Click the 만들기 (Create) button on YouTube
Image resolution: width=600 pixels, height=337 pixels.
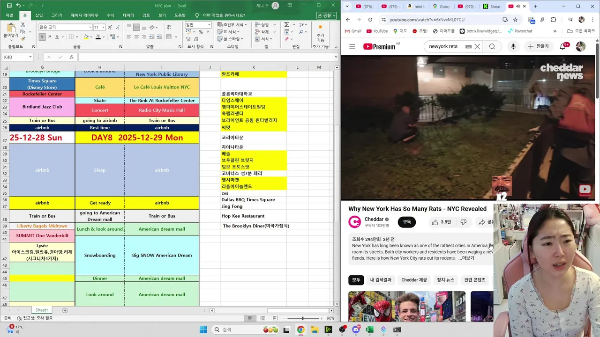pos(538,46)
